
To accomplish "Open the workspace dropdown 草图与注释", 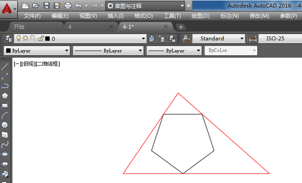I will (145, 6).
